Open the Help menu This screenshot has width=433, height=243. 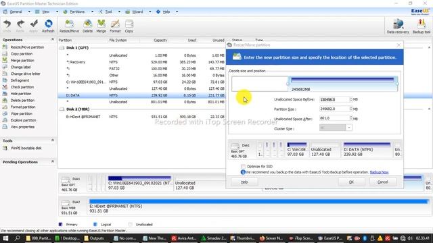pos(166,12)
